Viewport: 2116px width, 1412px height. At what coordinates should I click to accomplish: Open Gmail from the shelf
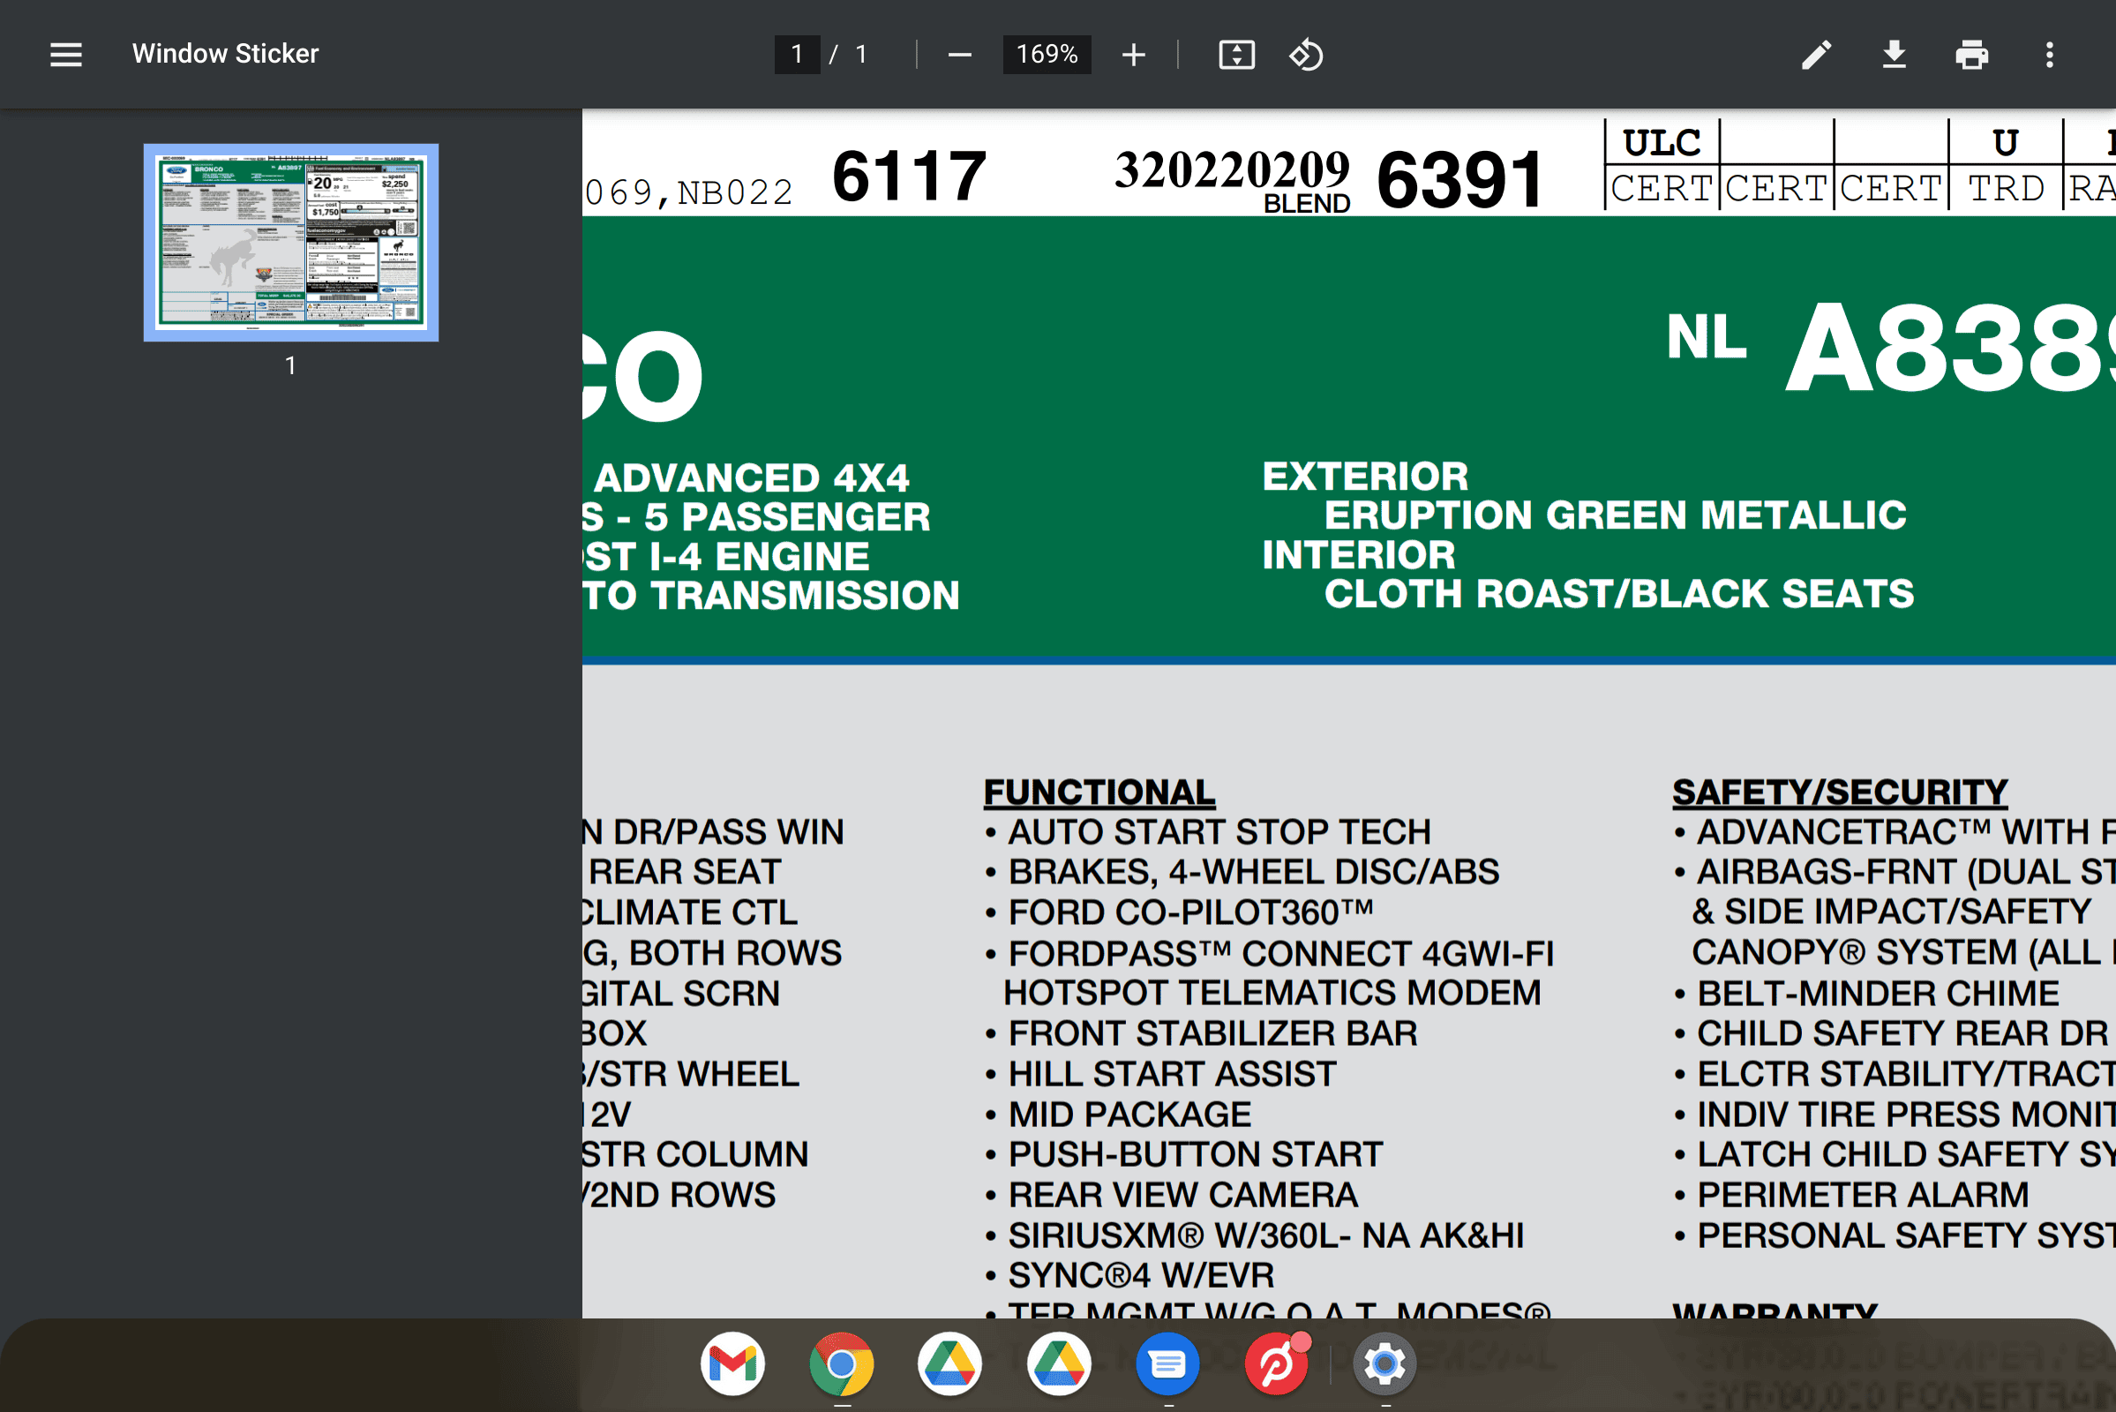pos(733,1363)
